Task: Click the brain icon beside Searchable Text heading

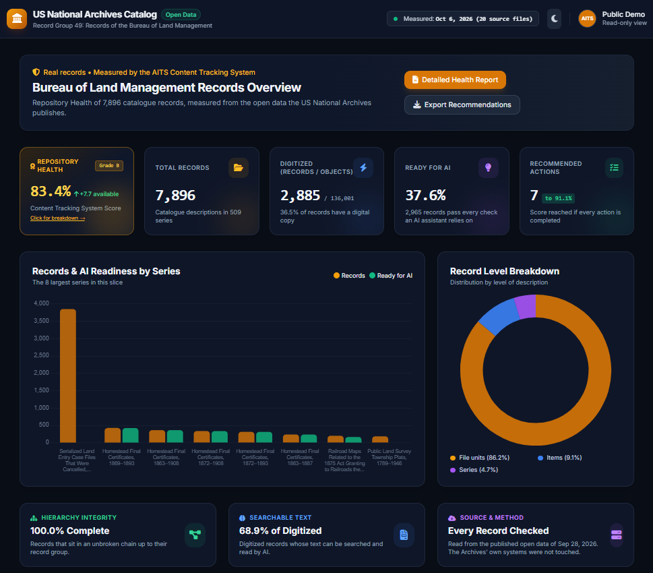Action: (243, 518)
